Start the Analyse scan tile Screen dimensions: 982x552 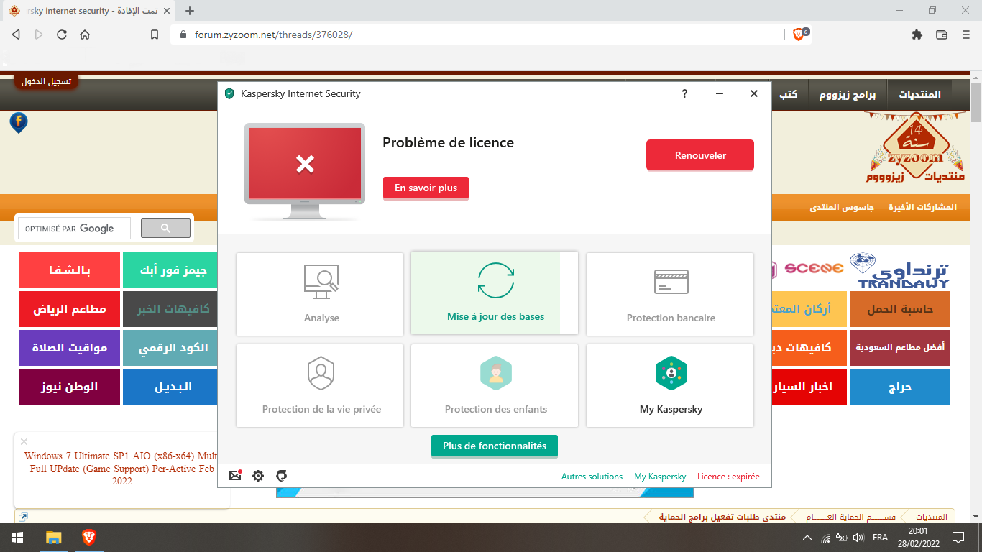[x=320, y=294]
